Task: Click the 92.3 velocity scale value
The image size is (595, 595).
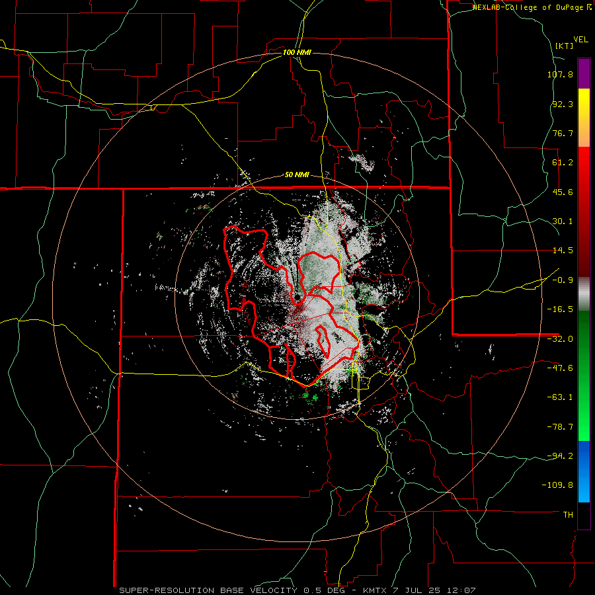Action: point(563,104)
